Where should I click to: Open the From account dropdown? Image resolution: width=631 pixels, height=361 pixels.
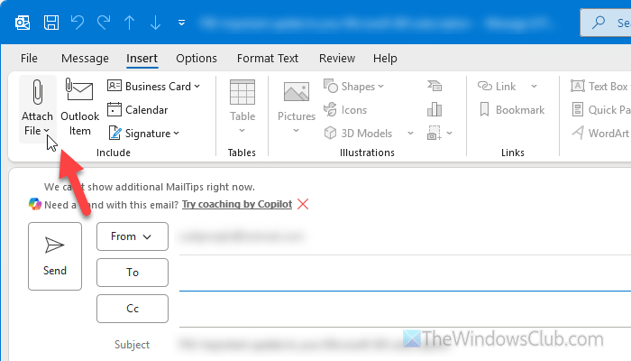pyautogui.click(x=133, y=236)
